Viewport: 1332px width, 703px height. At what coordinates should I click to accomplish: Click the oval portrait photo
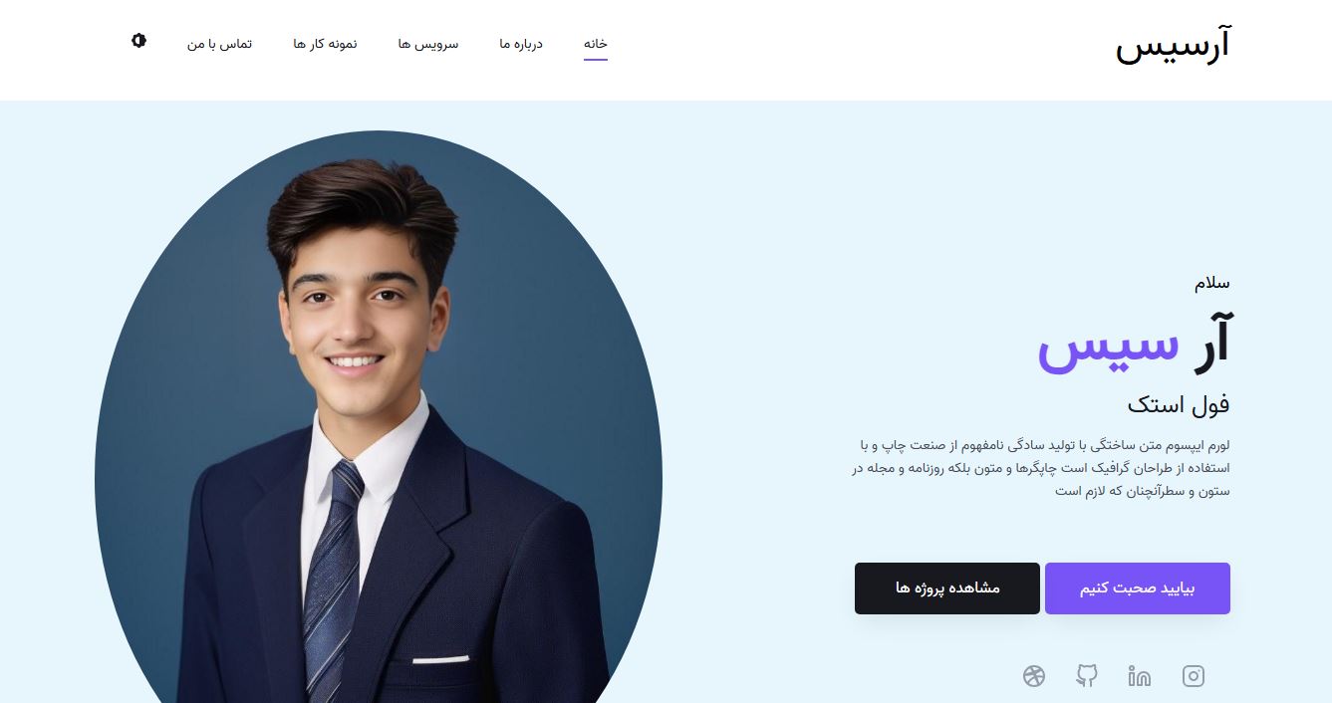[x=379, y=418]
